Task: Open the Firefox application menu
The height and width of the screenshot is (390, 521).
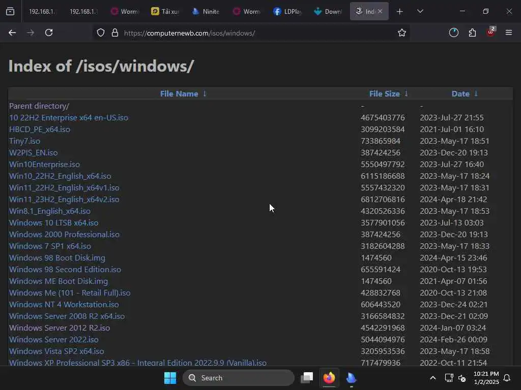Action: click(x=509, y=33)
